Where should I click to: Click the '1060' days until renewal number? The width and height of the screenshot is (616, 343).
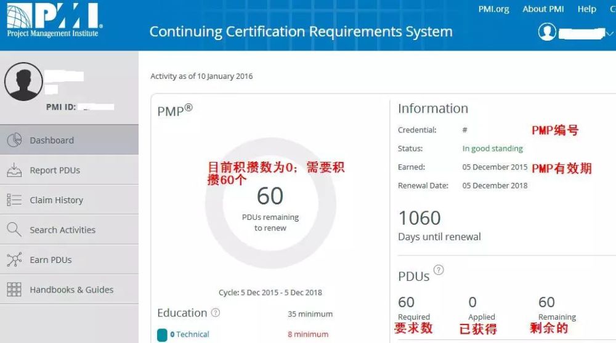coord(419,218)
